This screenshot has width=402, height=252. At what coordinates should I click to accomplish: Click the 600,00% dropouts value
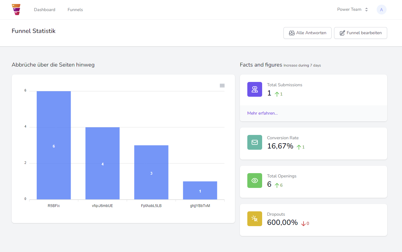point(283,222)
